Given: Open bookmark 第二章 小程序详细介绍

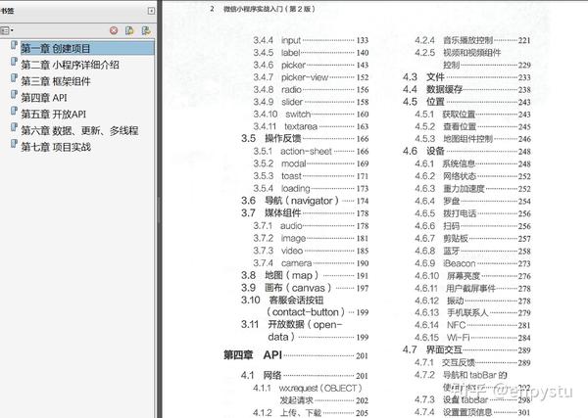Looking at the screenshot, I should tap(71, 65).
